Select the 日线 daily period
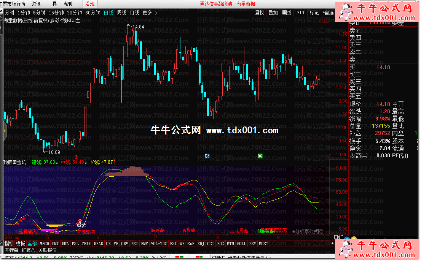421x261 pixels. point(108,13)
